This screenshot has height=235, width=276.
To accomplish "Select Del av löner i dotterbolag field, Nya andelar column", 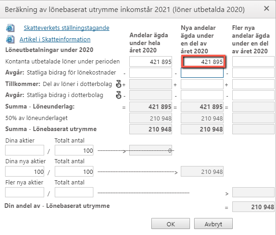I will click(202, 84).
